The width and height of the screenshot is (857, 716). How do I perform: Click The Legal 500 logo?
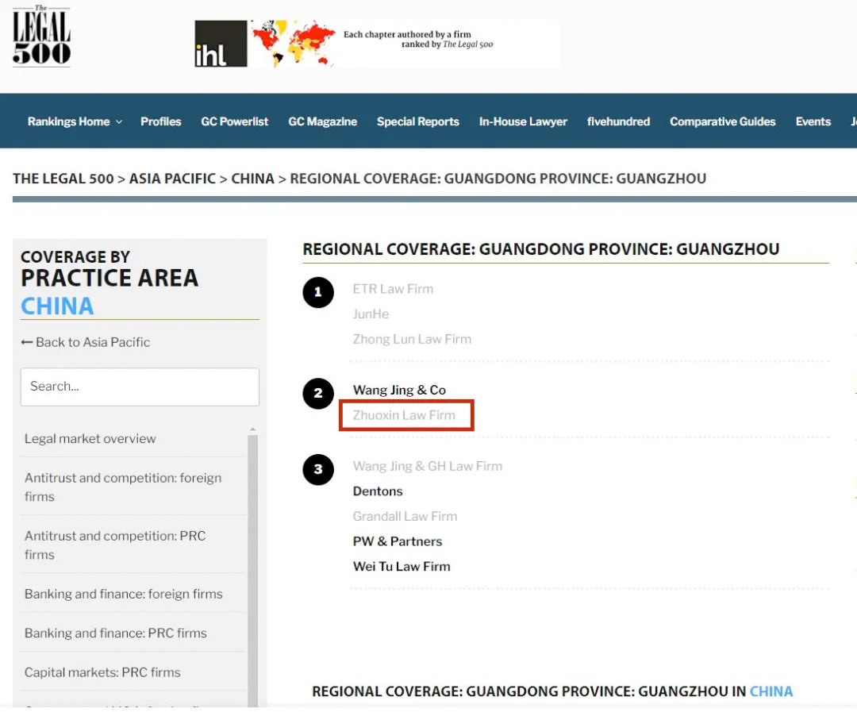click(41, 36)
